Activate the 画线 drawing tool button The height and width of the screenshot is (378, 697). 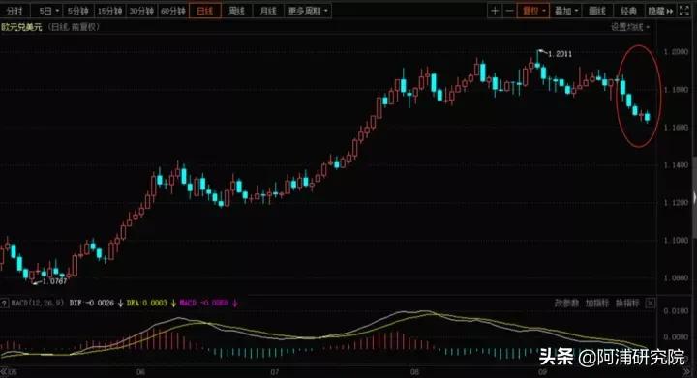pyautogui.click(x=597, y=11)
